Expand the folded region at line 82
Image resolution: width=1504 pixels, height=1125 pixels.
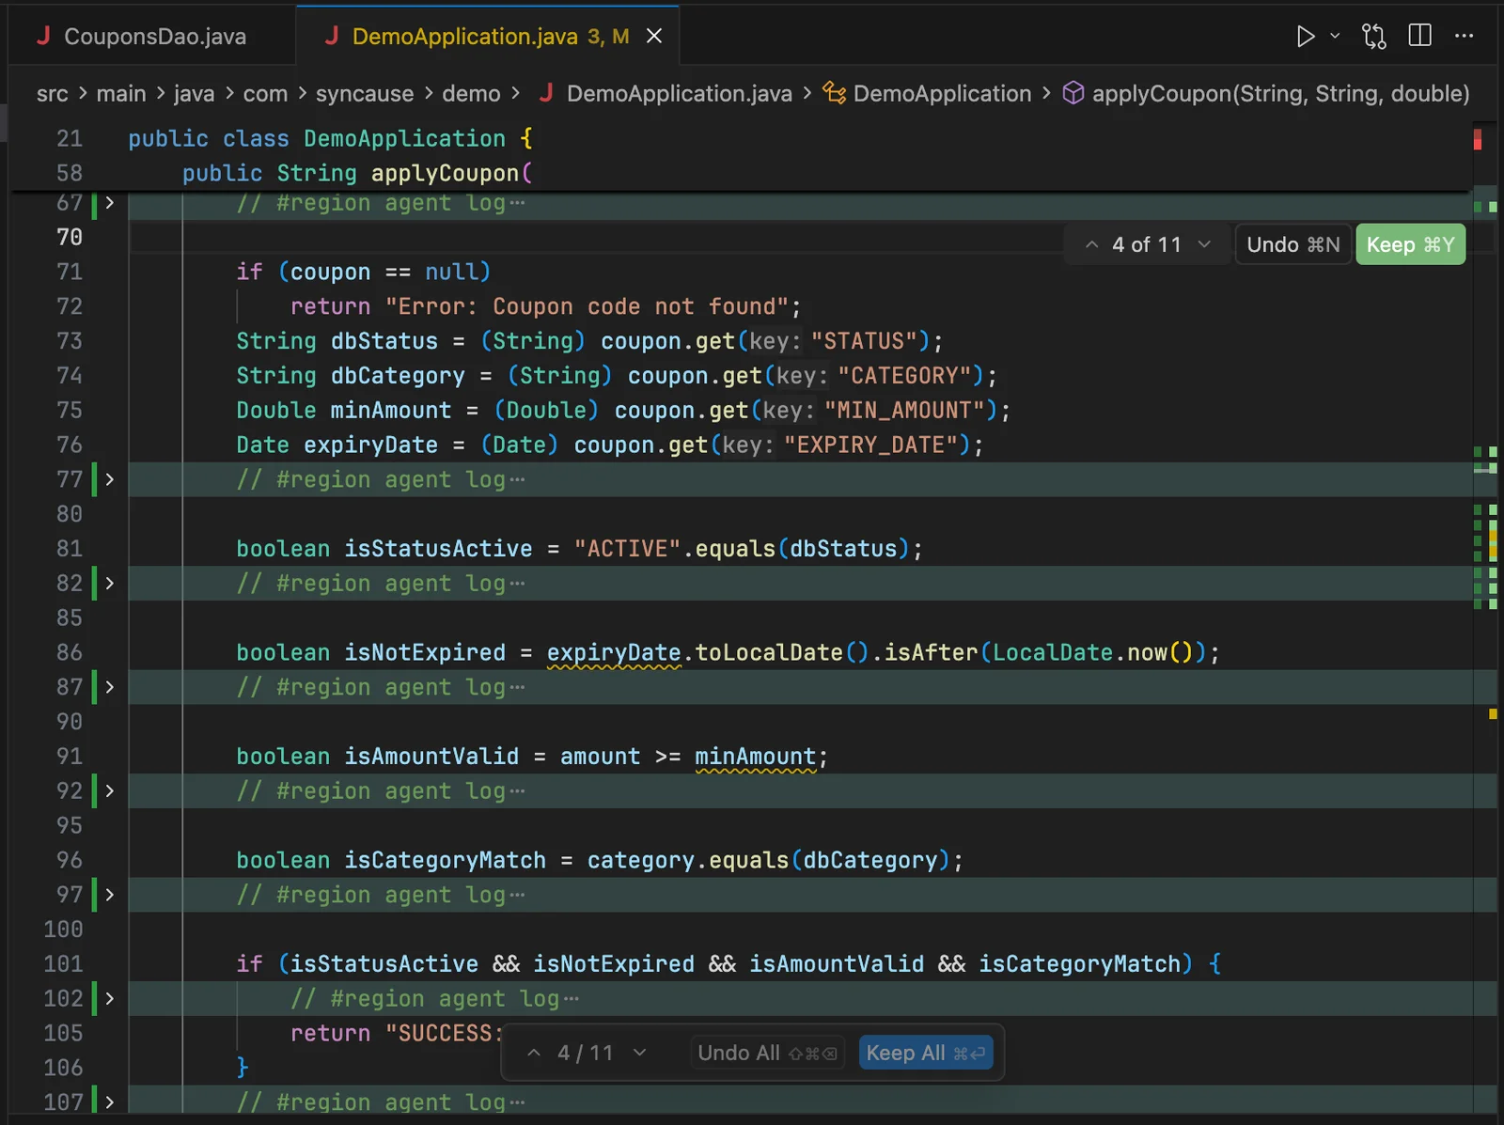(x=110, y=584)
